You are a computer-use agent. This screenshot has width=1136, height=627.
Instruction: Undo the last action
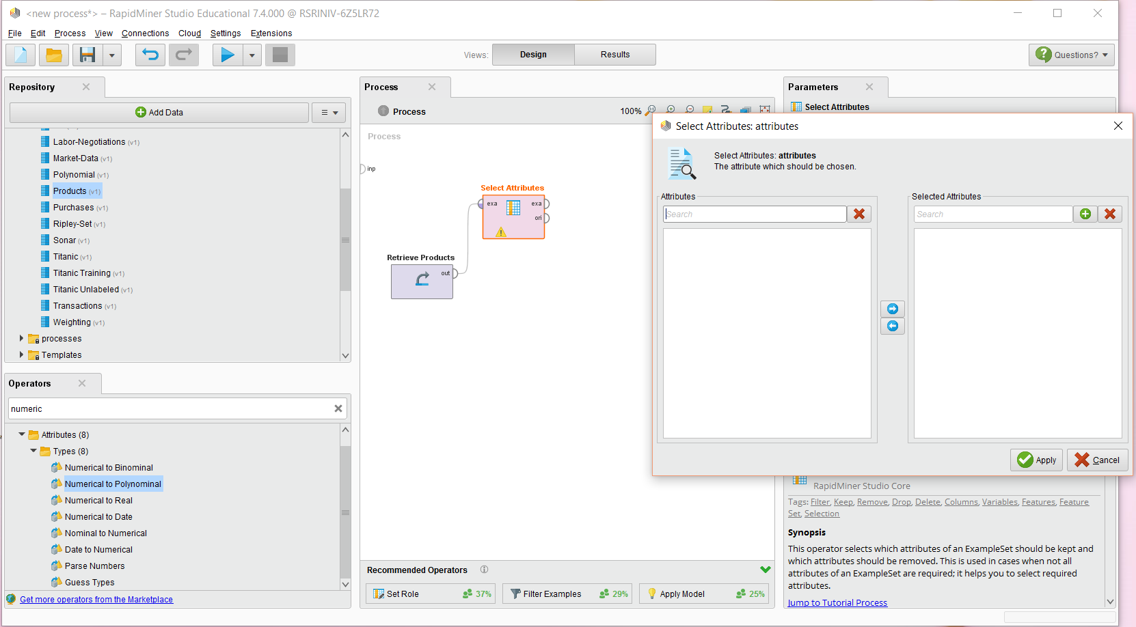(x=150, y=55)
